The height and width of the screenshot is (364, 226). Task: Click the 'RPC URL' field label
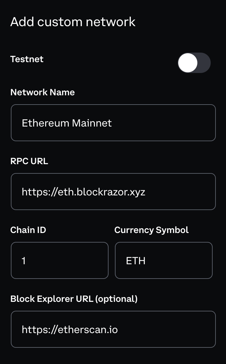pos(29,161)
